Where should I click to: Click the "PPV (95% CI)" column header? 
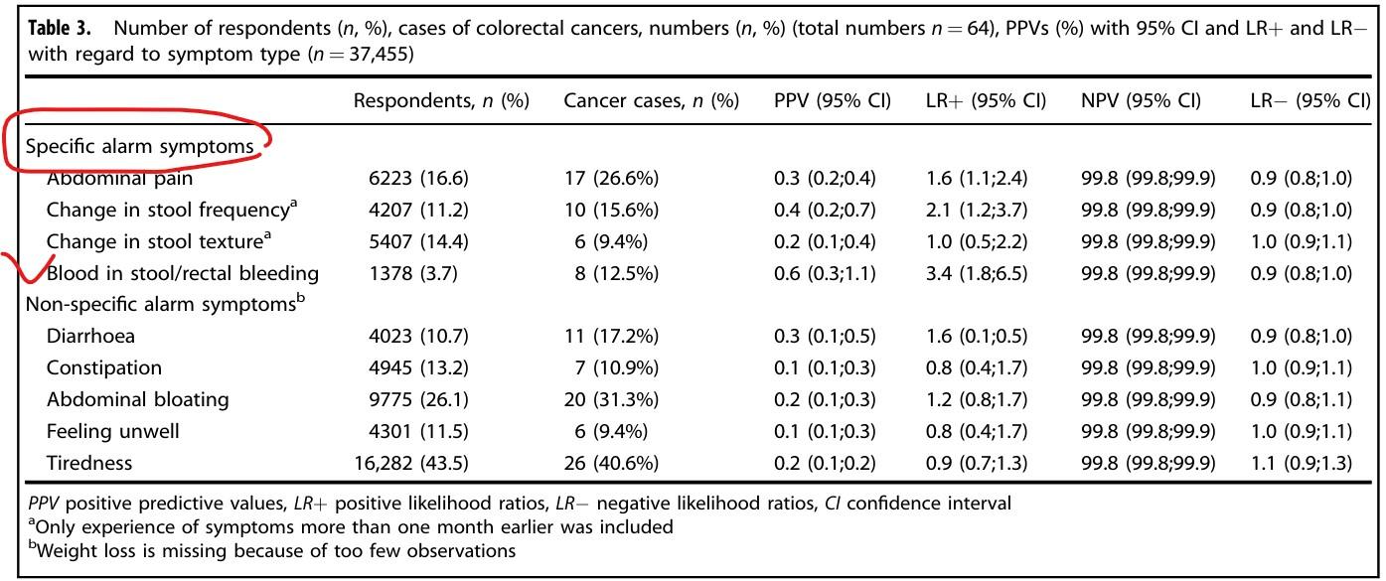833,101
